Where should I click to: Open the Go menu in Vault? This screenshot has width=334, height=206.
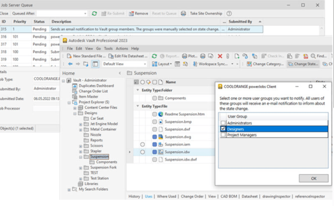(98, 49)
